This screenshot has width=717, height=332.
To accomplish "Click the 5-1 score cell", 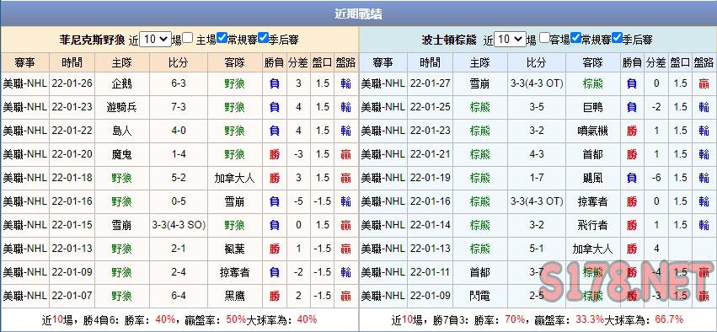I will coord(537,249).
